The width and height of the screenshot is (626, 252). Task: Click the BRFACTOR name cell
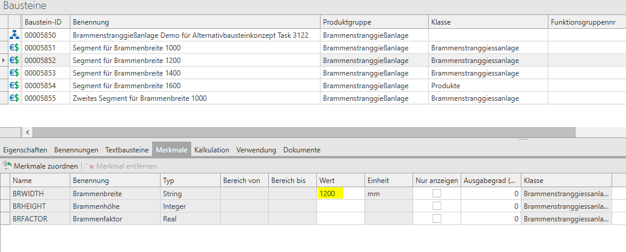[x=40, y=218]
